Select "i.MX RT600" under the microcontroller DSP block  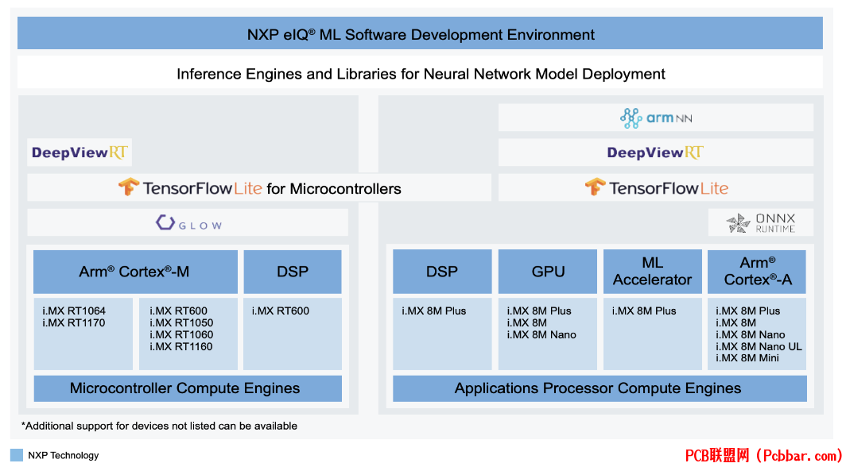[x=281, y=311]
